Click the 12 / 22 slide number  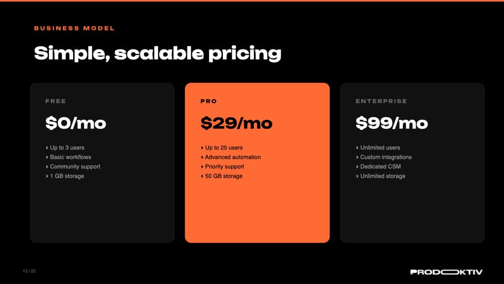pyautogui.click(x=29, y=271)
